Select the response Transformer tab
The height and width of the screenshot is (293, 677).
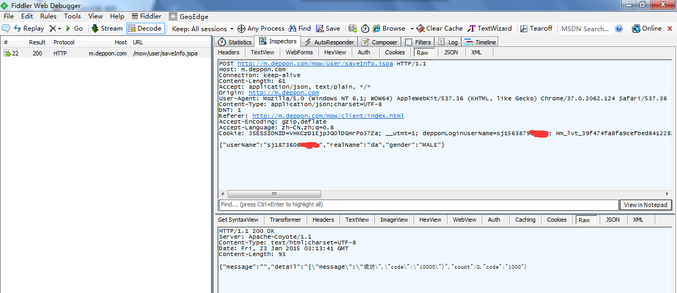coord(285,220)
